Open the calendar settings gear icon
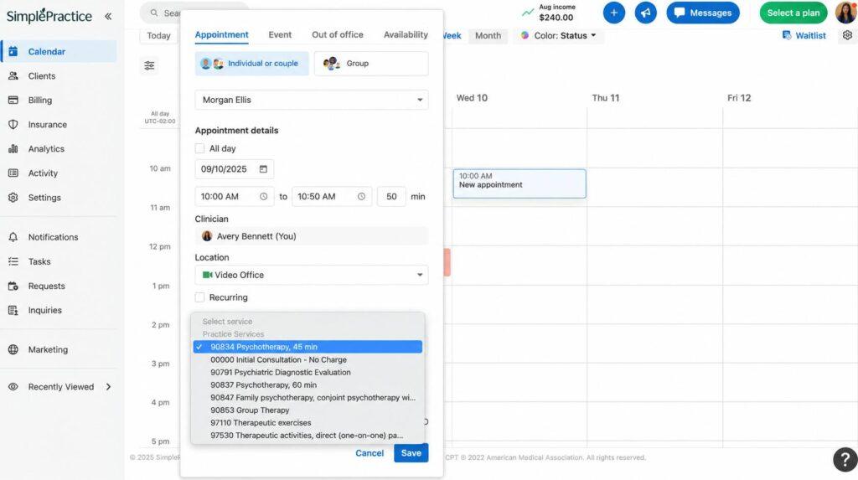Screen dimensions: 858x480 [x=847, y=35]
